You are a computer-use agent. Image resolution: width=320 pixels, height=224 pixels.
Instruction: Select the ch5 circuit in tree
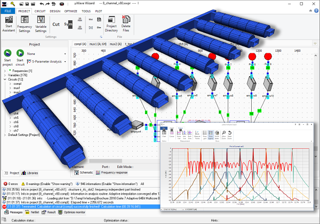[17, 118]
